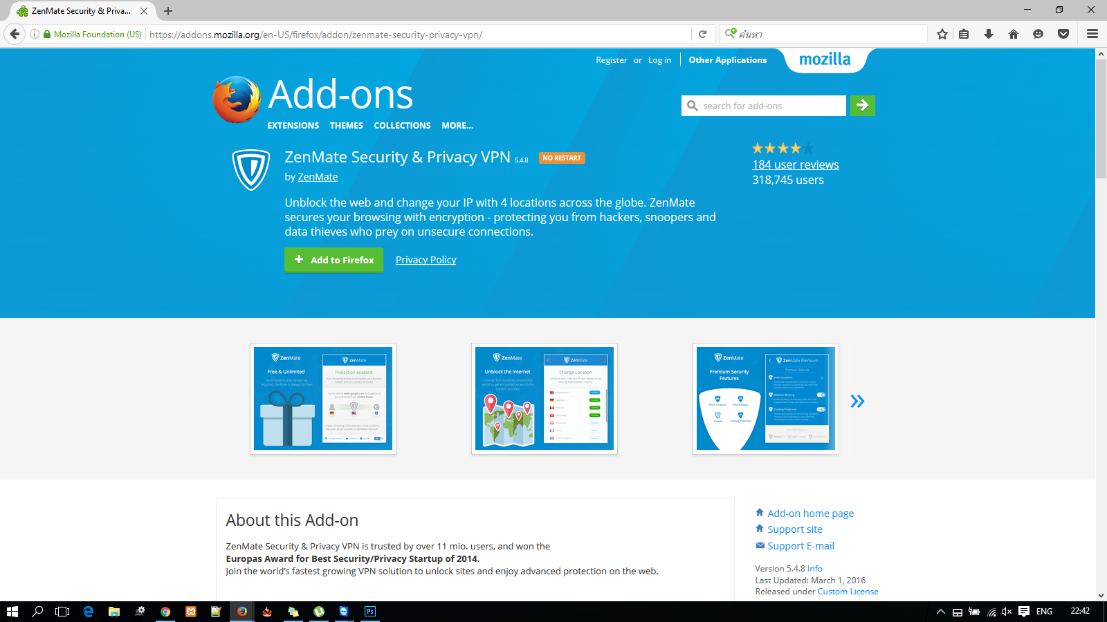Image resolution: width=1107 pixels, height=622 pixels.
Task: Open Task View on taskbar
Action: click(62, 612)
